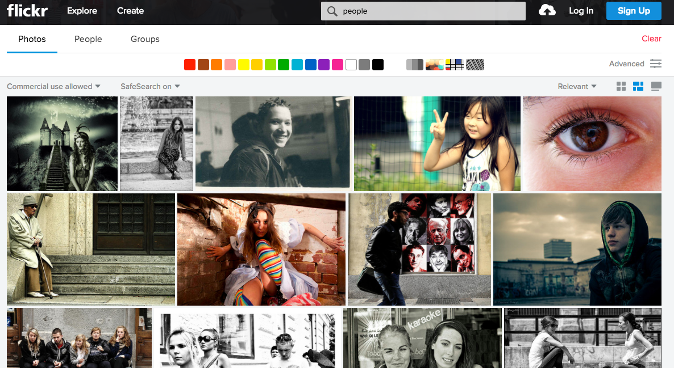Filter photos by the purple color swatch

[324, 64]
